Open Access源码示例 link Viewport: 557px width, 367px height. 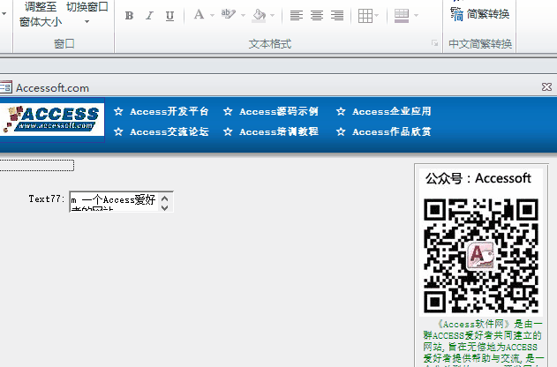point(279,111)
